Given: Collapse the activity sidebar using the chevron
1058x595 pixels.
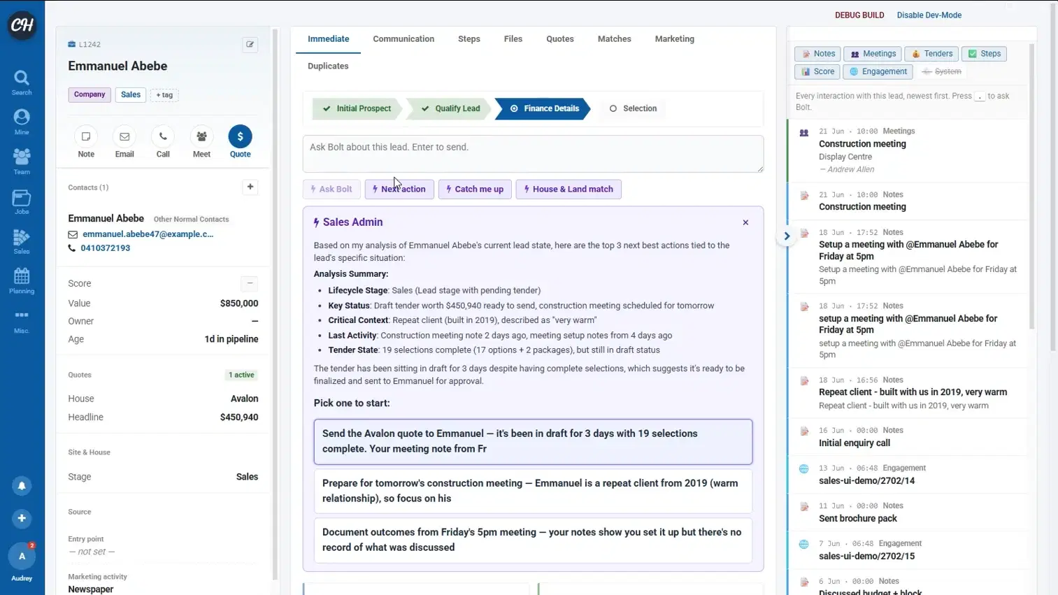Looking at the screenshot, I should (x=787, y=236).
